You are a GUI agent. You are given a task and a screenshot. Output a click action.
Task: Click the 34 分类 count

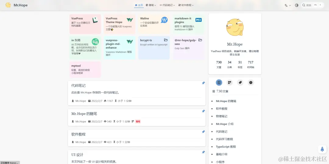coord(230,64)
